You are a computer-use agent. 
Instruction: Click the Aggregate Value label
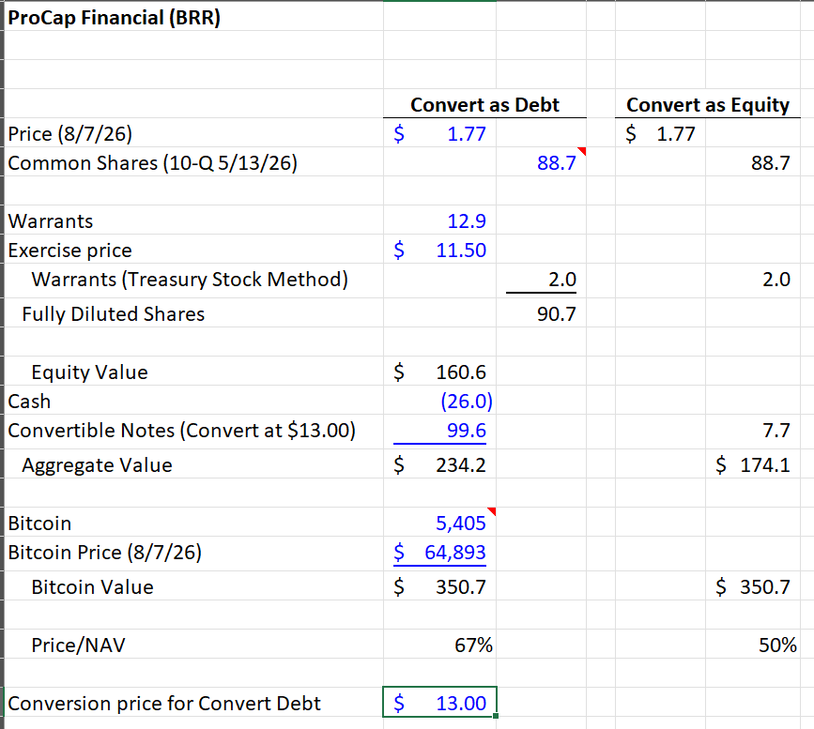pyautogui.click(x=97, y=465)
